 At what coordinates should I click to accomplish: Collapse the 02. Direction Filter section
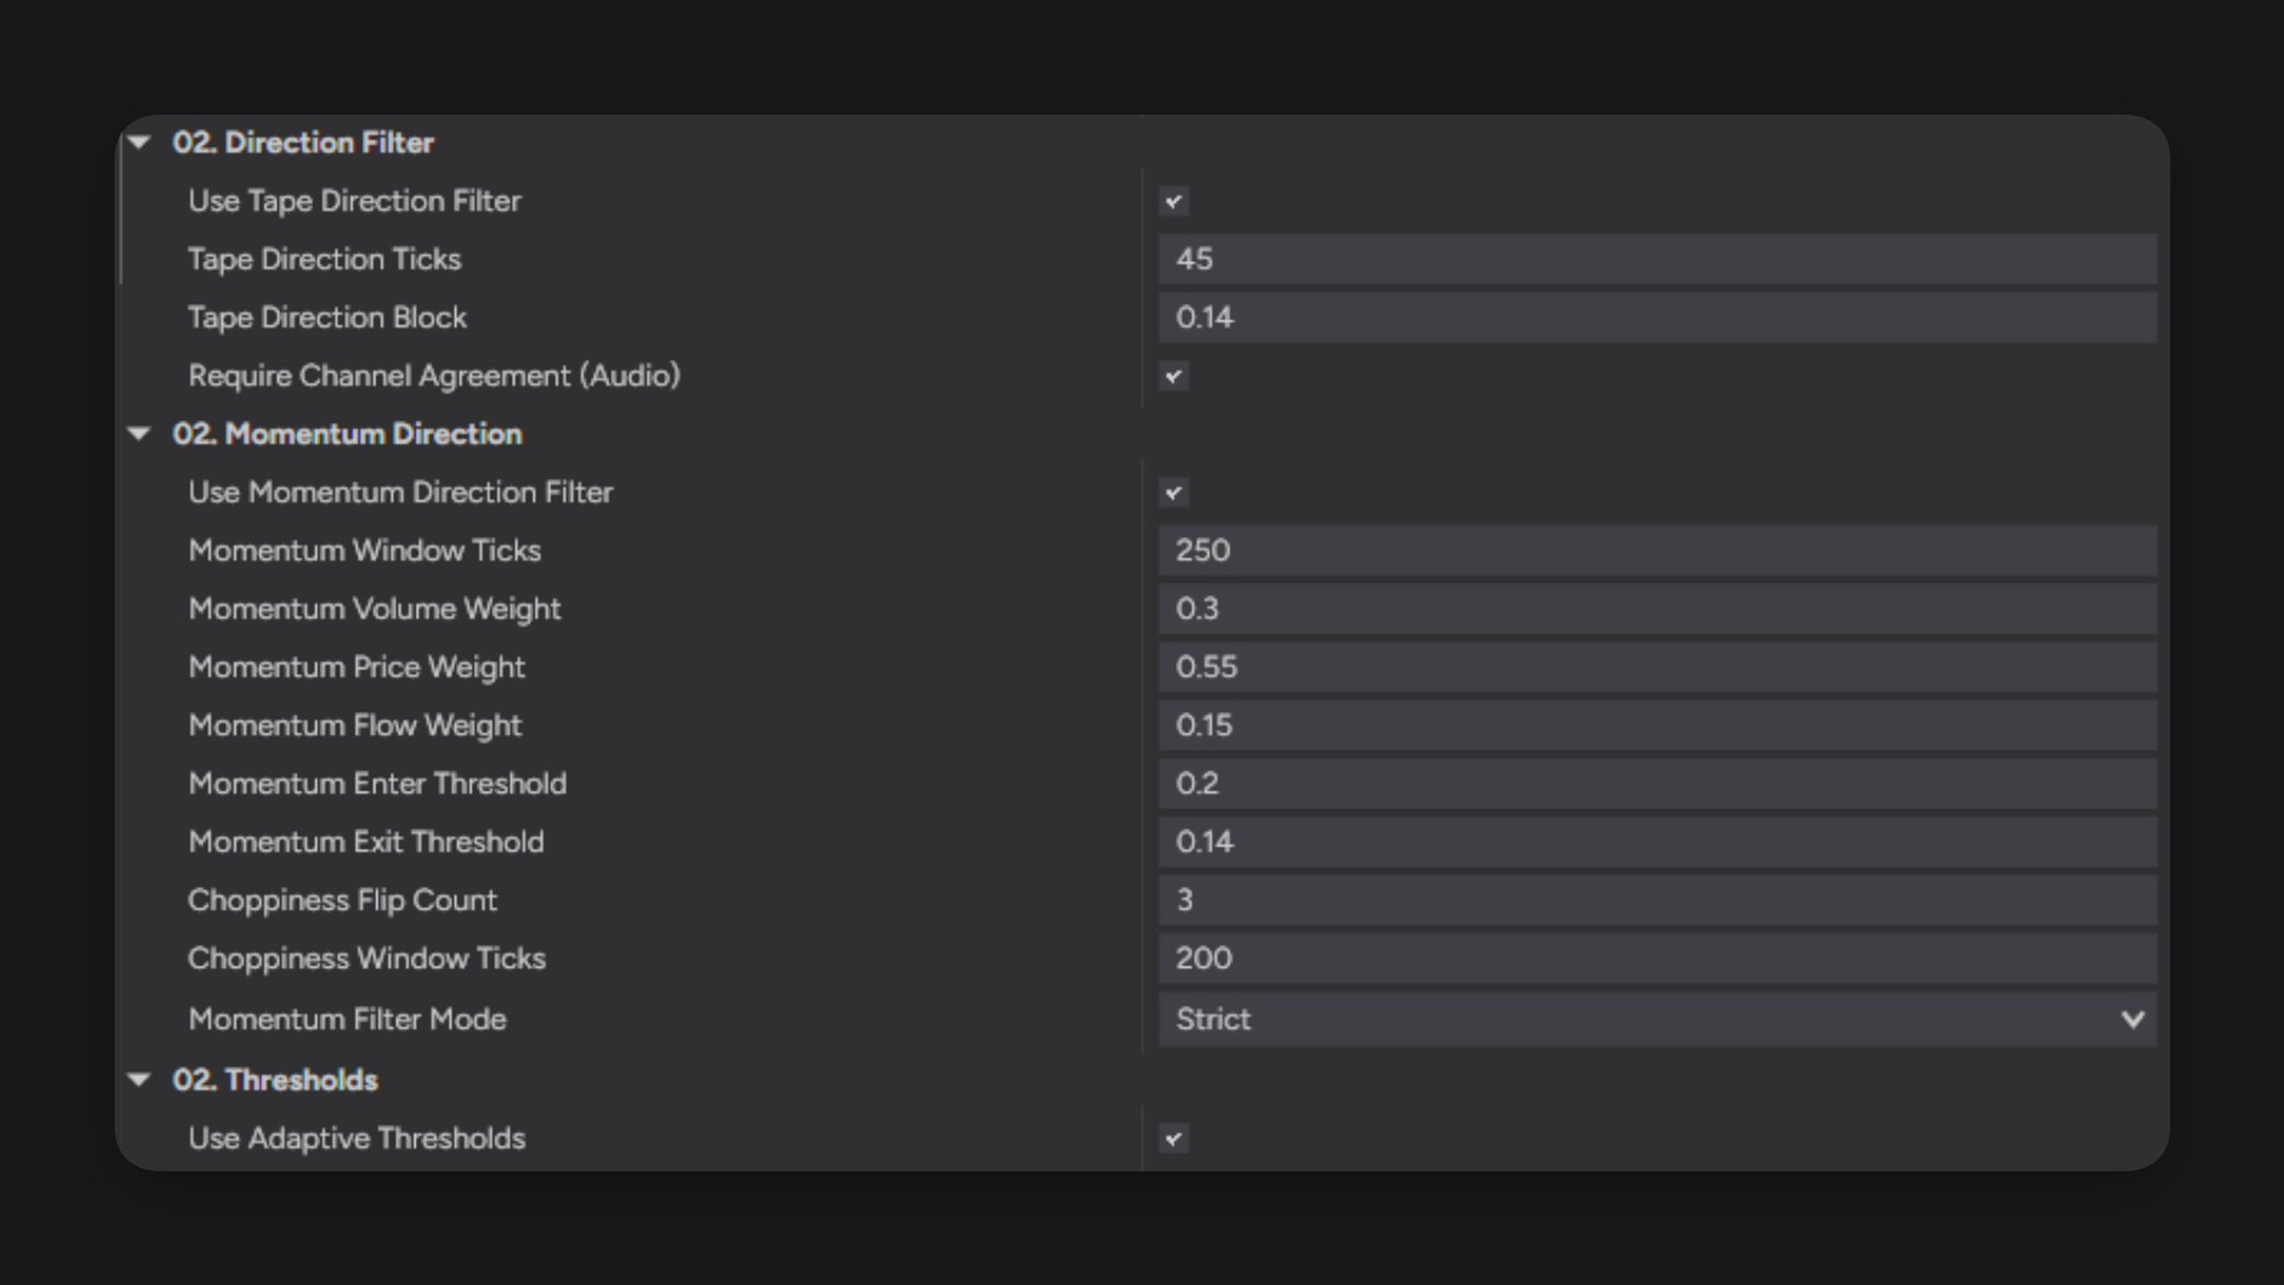point(139,142)
